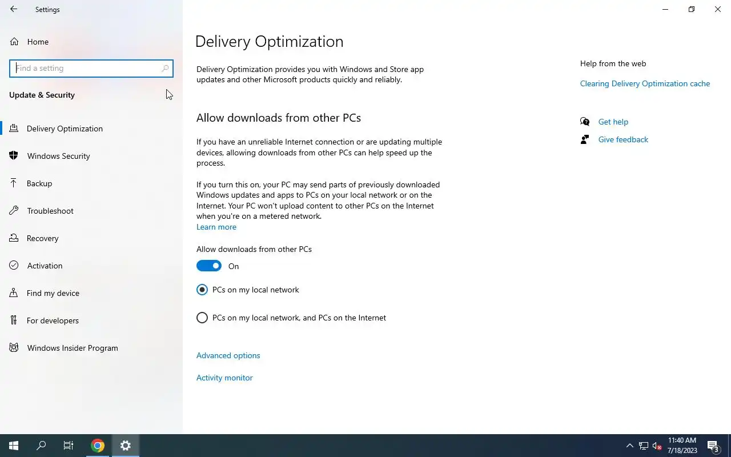The height and width of the screenshot is (457, 731).
Task: Open Task View on taskbar
Action: pos(69,446)
